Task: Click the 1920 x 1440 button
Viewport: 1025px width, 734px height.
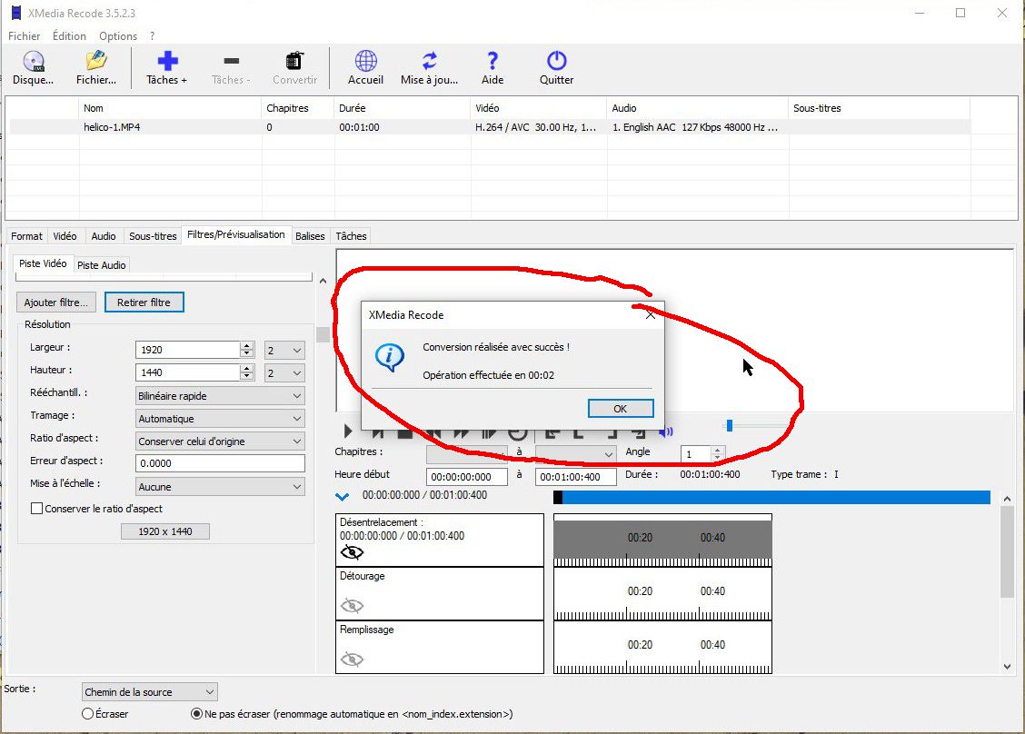Action: (165, 531)
